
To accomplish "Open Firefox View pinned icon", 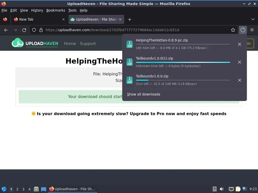I will (5, 19).
